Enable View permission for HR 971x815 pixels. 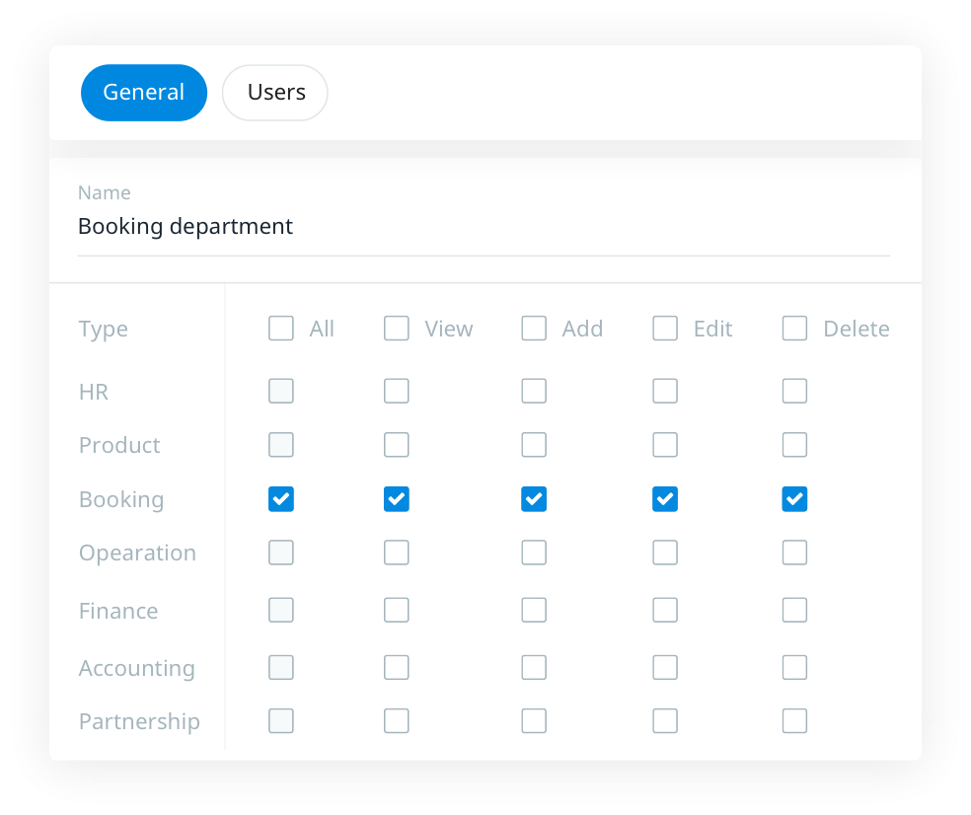[x=397, y=392]
